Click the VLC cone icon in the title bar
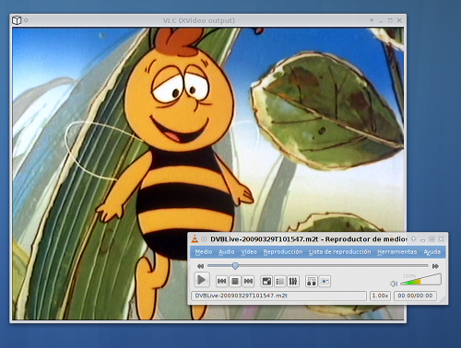 point(195,238)
